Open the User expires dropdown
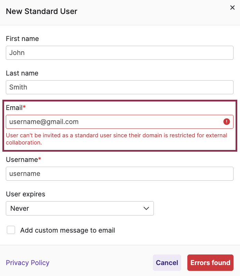Screen dimensions: 240x276 coord(80,208)
